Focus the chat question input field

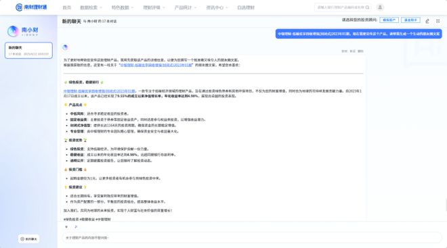coord(252,238)
